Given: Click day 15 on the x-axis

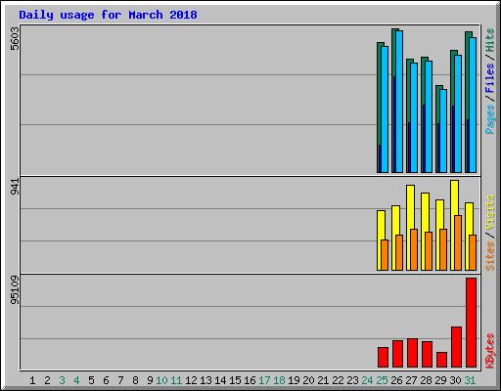Looking at the screenshot, I should (235, 380).
